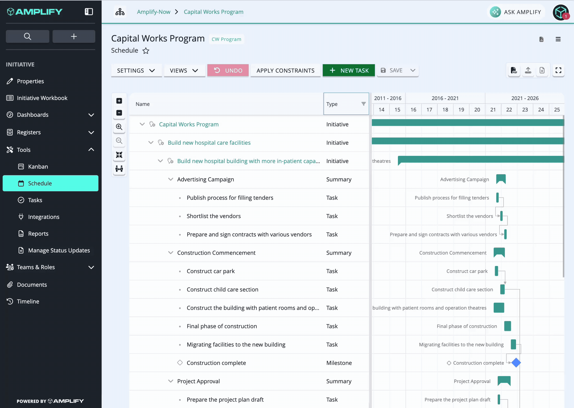The image size is (574, 408).
Task: Export schedule to Excel icon
Action: pyautogui.click(x=542, y=70)
